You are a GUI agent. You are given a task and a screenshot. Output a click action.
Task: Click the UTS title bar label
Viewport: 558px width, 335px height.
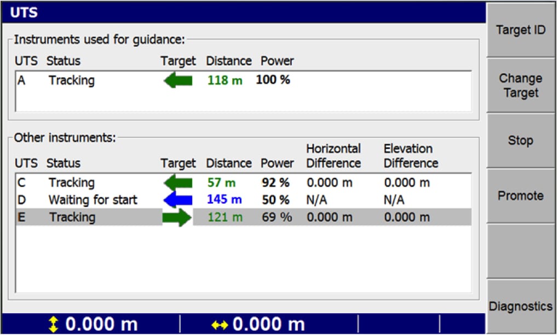click(x=24, y=13)
